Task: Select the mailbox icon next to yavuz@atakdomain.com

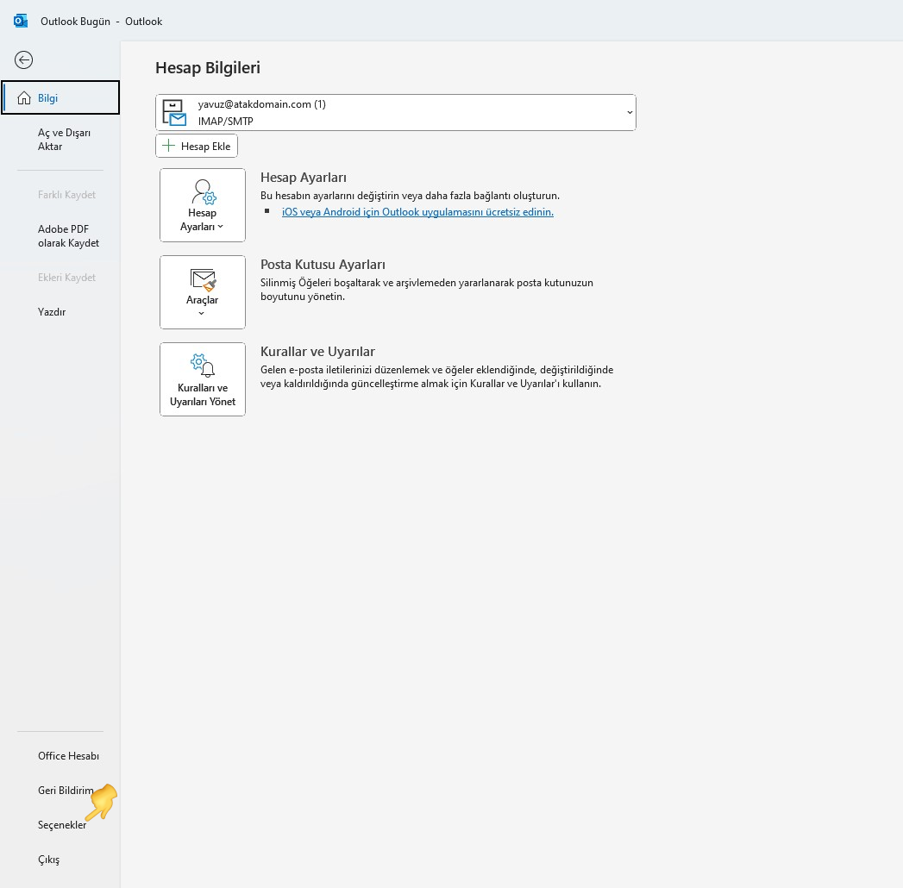Action: pyautogui.click(x=175, y=112)
